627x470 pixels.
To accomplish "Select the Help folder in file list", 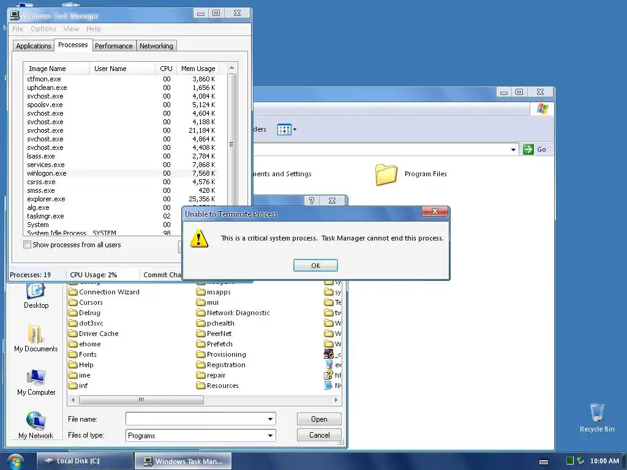I will pos(81,365).
